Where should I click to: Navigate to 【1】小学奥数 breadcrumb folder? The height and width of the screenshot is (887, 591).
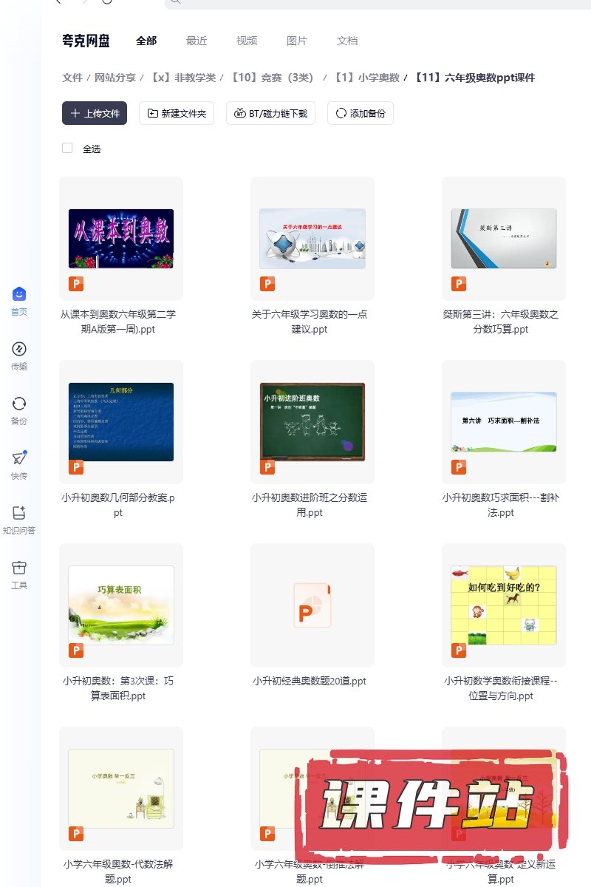click(366, 78)
